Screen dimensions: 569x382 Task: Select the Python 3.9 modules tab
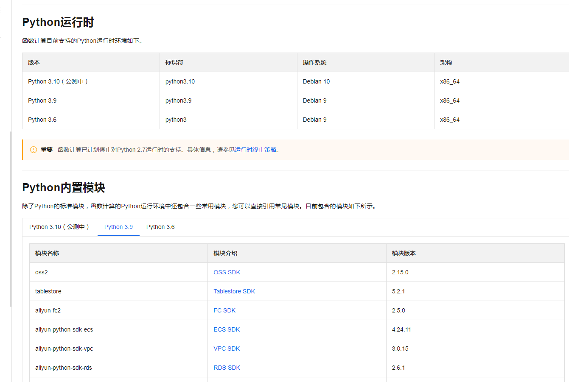tap(118, 227)
